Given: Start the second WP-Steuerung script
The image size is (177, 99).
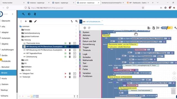Looking at the screenshot, I should coord(65,50).
